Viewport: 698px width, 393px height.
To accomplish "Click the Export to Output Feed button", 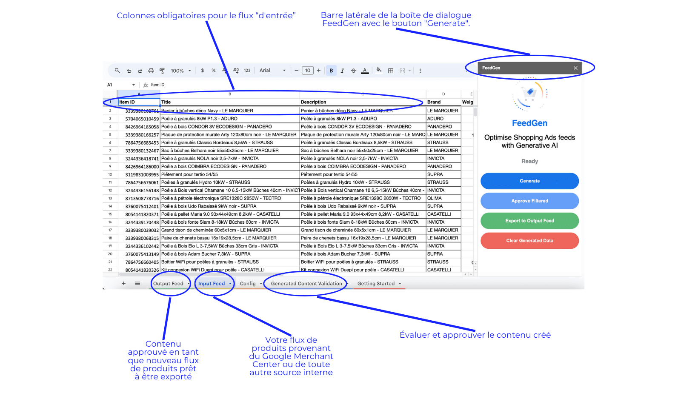I will coord(530,221).
